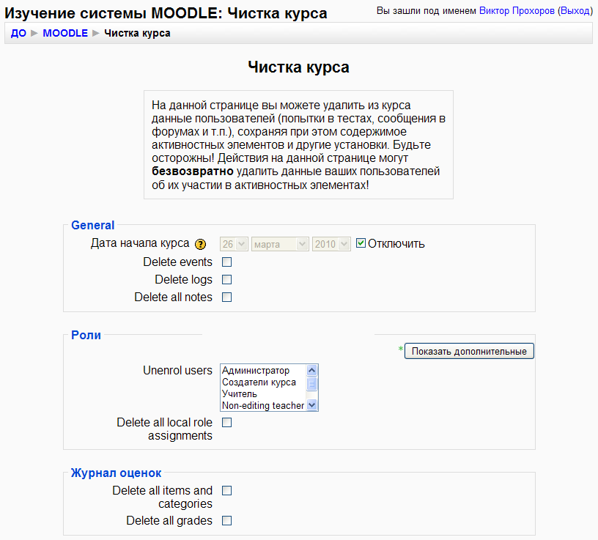
Task: Uncheck the Отключить checkbox
Action: pyautogui.click(x=361, y=243)
